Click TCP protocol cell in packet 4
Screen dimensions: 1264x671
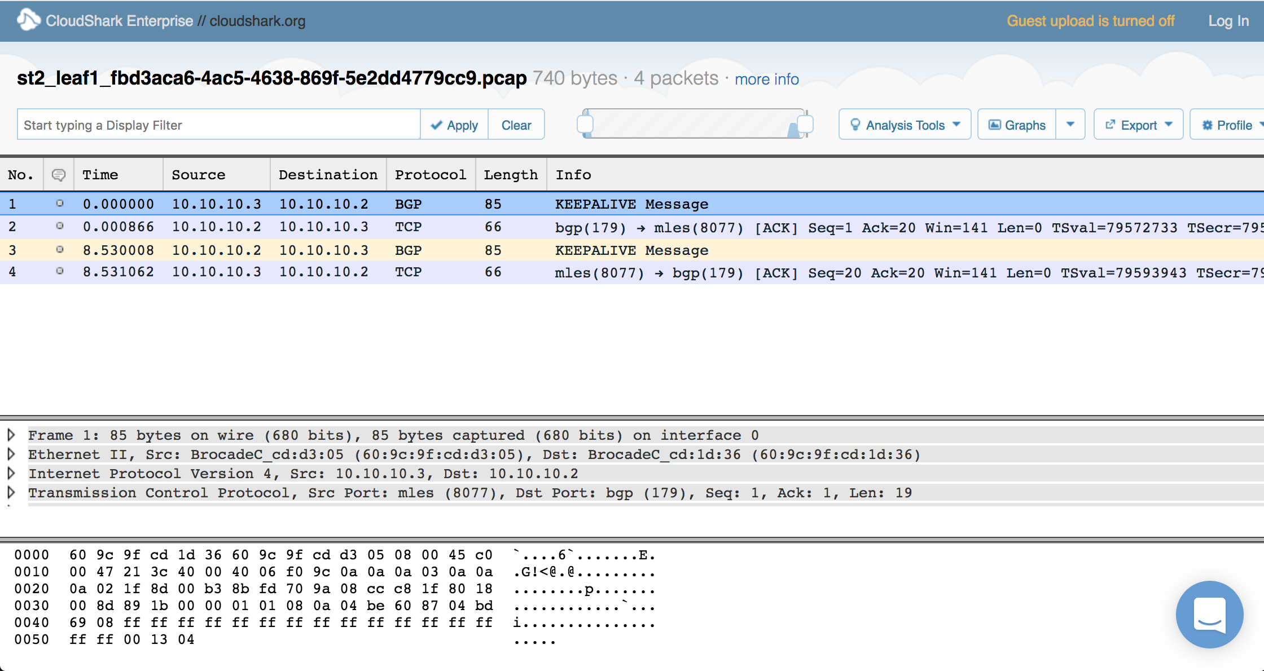[409, 272]
